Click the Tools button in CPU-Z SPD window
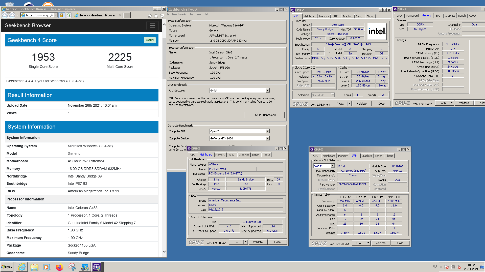 pyautogui.click(x=359, y=243)
